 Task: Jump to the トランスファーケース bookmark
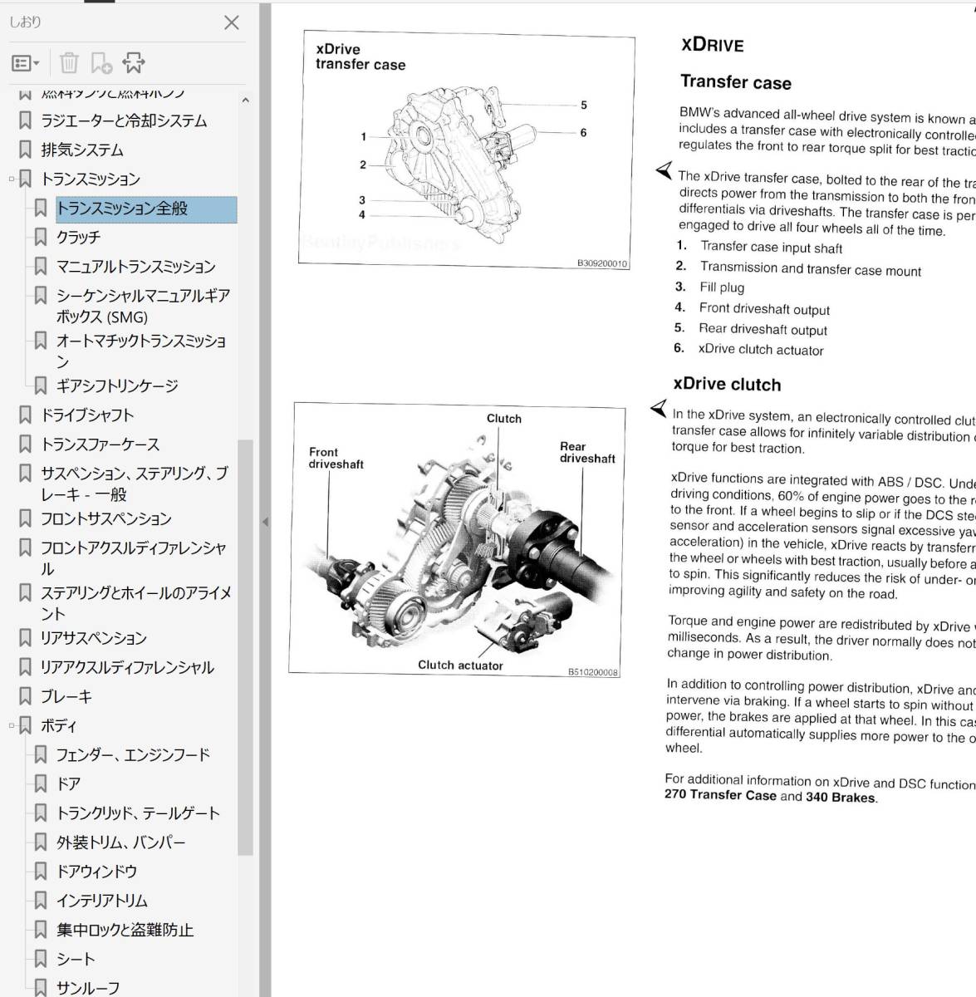coord(100,444)
